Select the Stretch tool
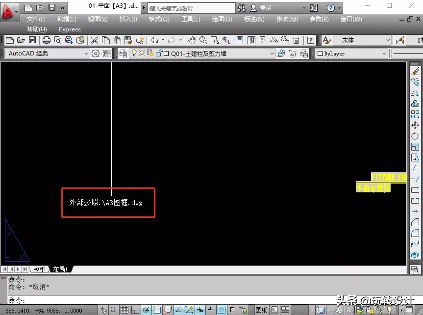423x315 pixels. coord(415,157)
